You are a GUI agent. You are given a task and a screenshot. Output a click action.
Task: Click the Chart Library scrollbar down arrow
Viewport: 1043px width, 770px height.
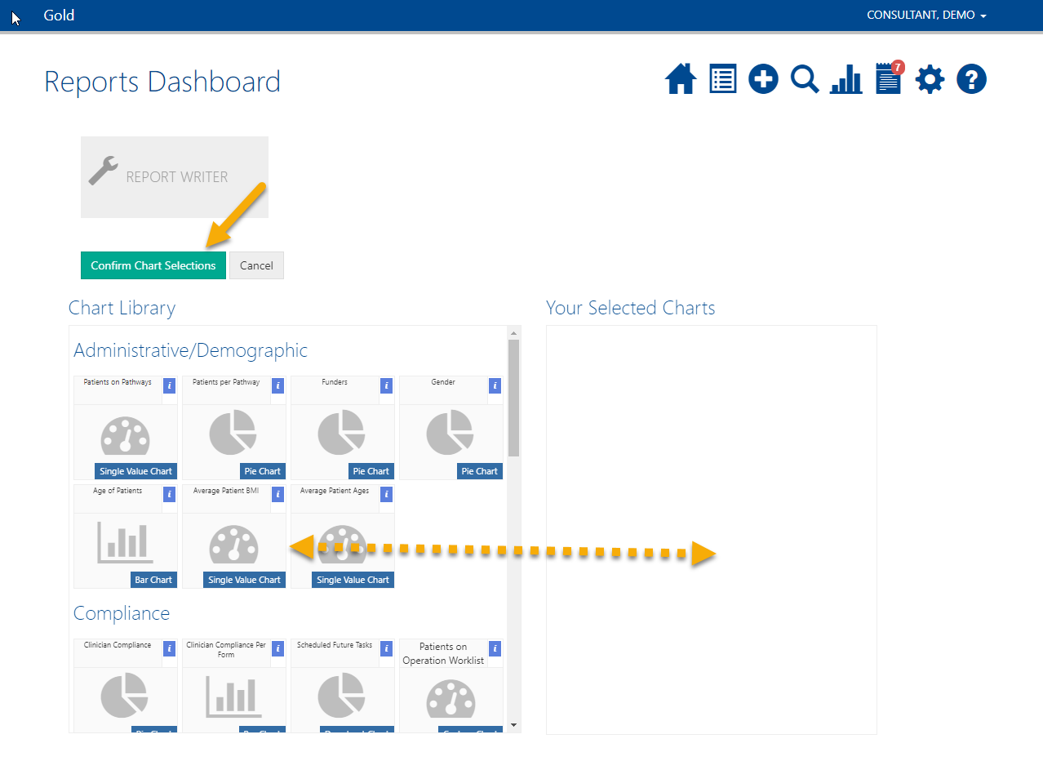point(514,726)
